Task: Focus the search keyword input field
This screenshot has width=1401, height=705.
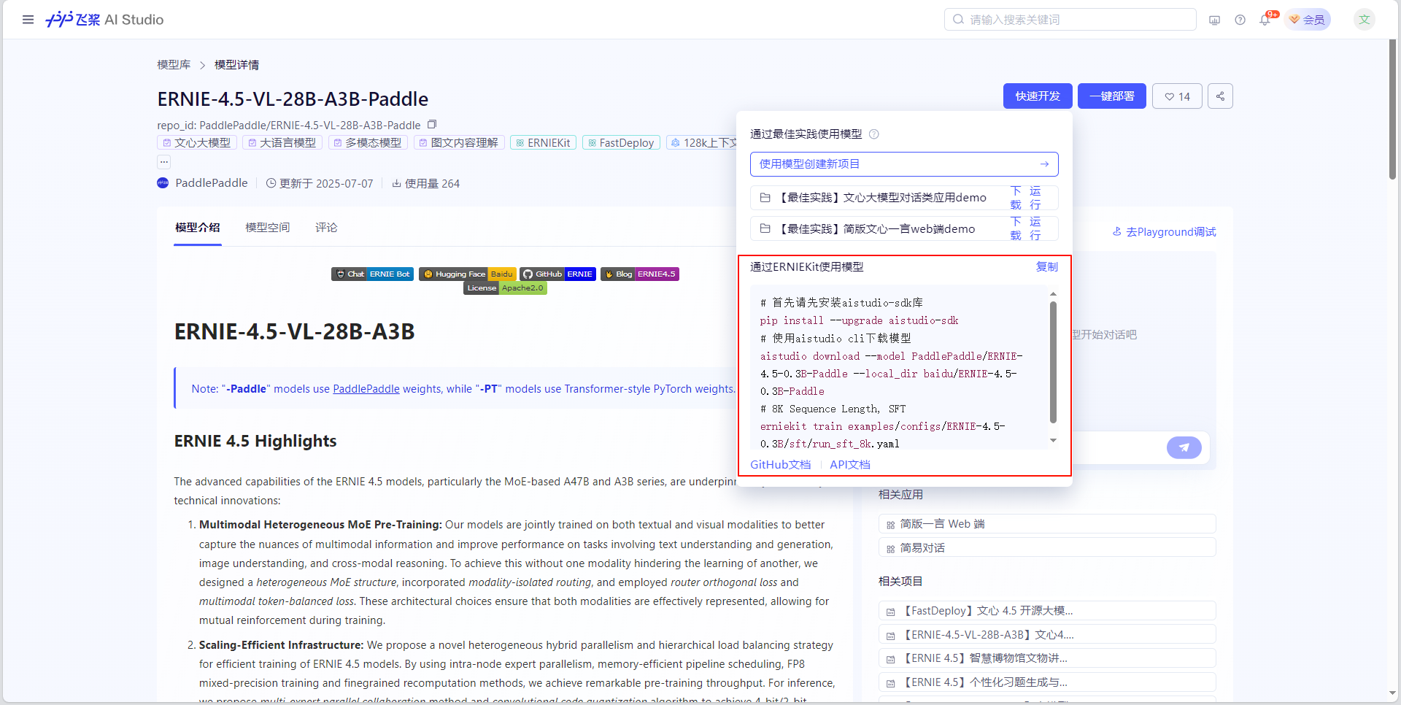Action: (x=1070, y=20)
